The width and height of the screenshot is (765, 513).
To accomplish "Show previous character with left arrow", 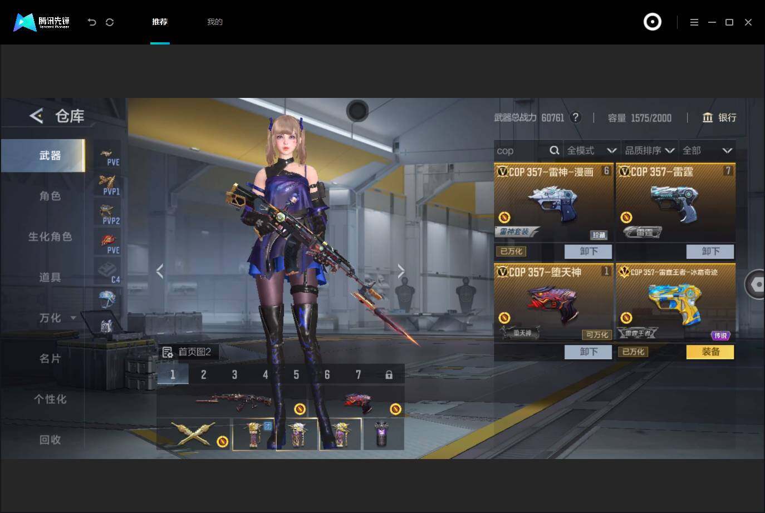I will [x=160, y=271].
